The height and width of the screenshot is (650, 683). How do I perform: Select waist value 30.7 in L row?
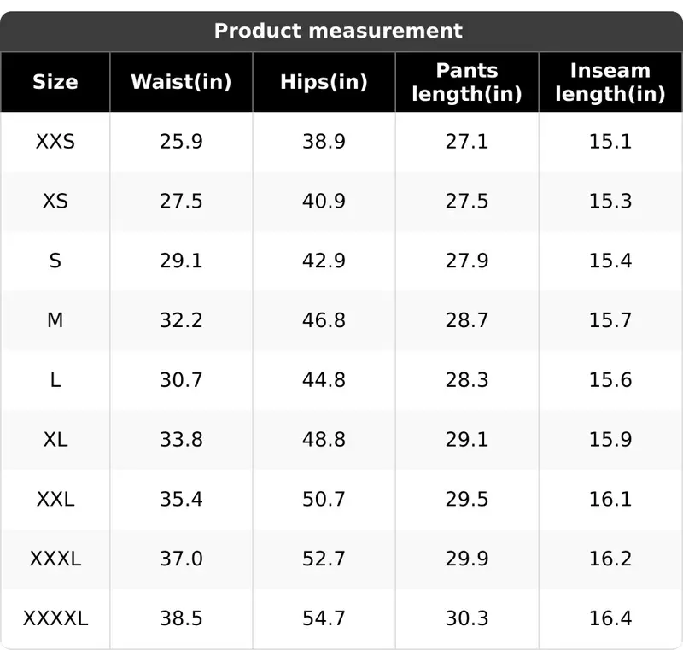click(181, 380)
